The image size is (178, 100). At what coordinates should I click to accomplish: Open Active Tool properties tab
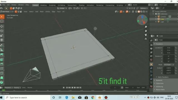tap(151, 40)
